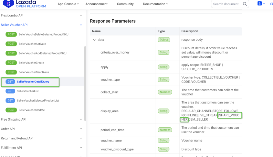The width and height of the screenshot is (273, 157).
Task: Click the language translate icon
Action: click(260, 4)
